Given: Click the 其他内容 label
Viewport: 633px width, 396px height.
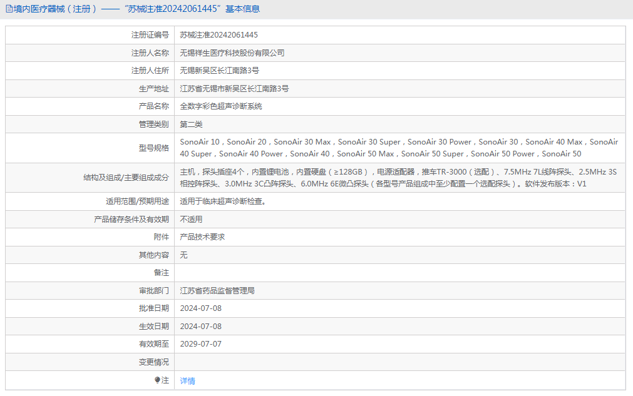Looking at the screenshot, I should pos(154,255).
